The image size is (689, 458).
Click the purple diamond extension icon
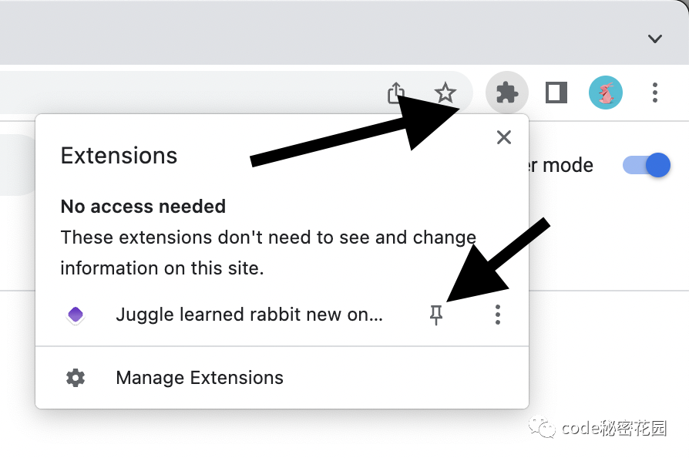click(x=76, y=315)
